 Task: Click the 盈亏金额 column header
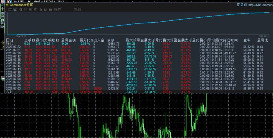point(69,40)
